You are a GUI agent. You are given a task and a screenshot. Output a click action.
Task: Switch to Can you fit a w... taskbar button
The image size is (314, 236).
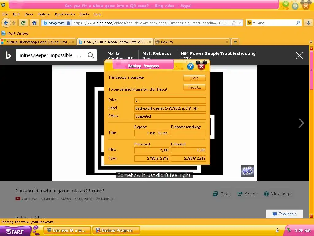tap(67, 230)
